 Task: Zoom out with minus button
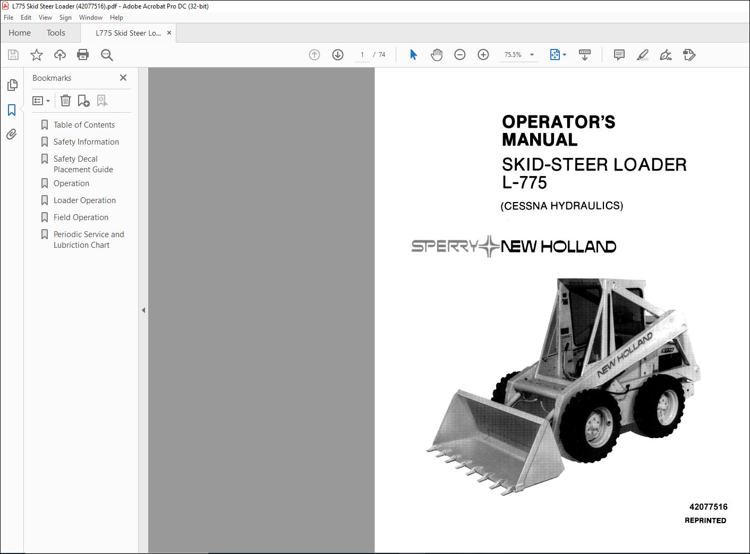point(460,55)
